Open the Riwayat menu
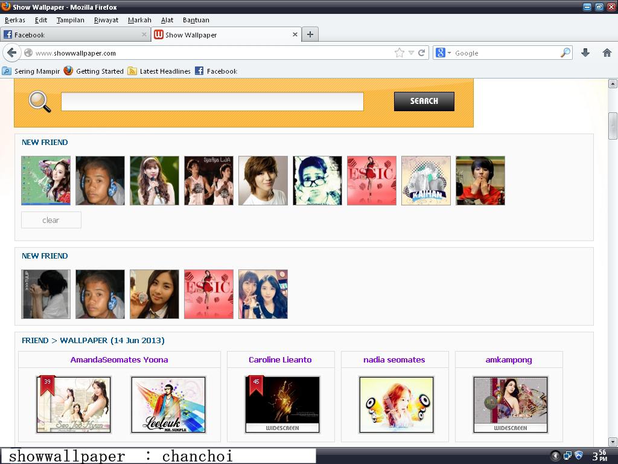 coord(106,20)
